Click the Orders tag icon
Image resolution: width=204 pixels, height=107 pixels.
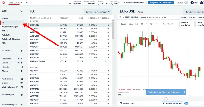click(22, 63)
